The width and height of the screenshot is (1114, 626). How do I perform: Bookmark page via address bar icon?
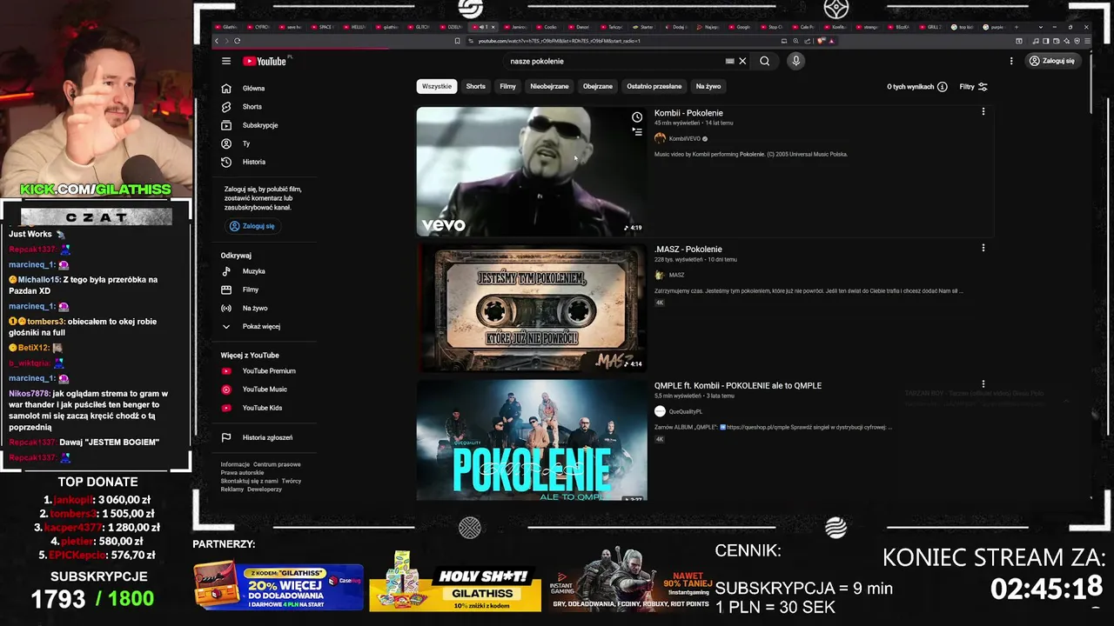coord(457,41)
